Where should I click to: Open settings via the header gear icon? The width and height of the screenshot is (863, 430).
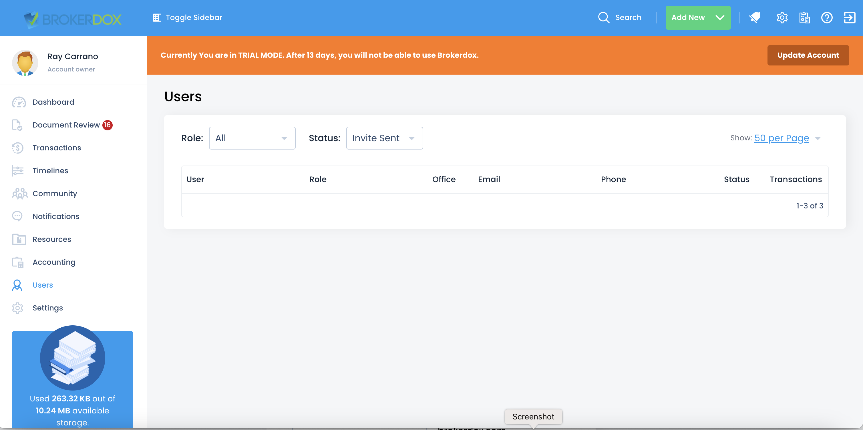782,17
